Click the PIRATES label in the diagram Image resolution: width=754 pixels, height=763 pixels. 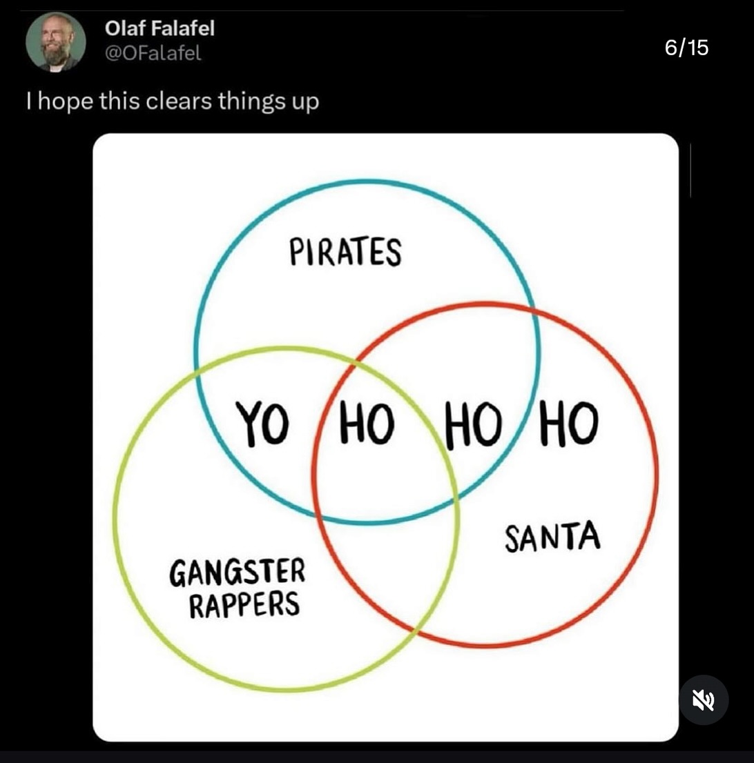[345, 252]
